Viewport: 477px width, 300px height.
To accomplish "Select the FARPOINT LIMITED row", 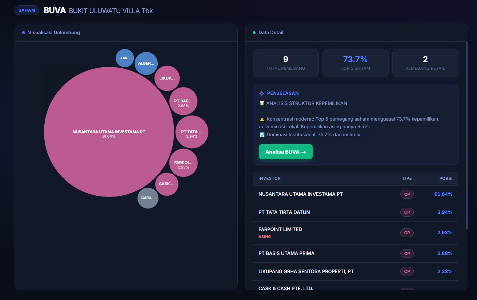I will [356, 233].
